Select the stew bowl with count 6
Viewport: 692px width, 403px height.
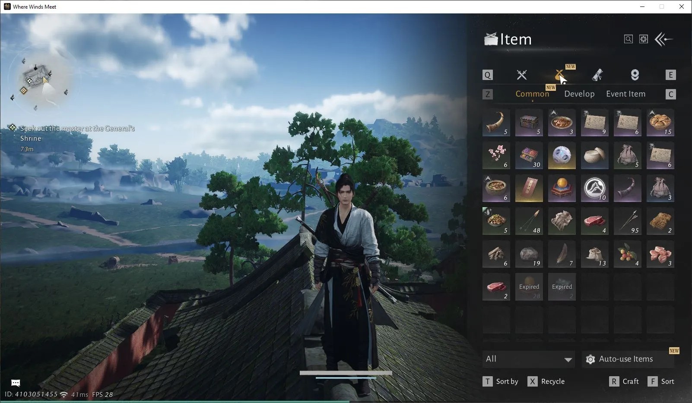pyautogui.click(x=496, y=188)
